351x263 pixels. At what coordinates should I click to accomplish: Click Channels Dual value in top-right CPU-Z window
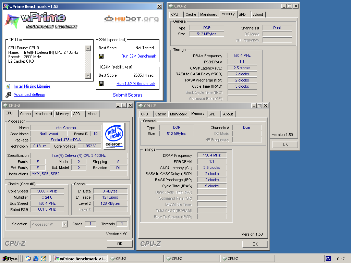point(277,28)
